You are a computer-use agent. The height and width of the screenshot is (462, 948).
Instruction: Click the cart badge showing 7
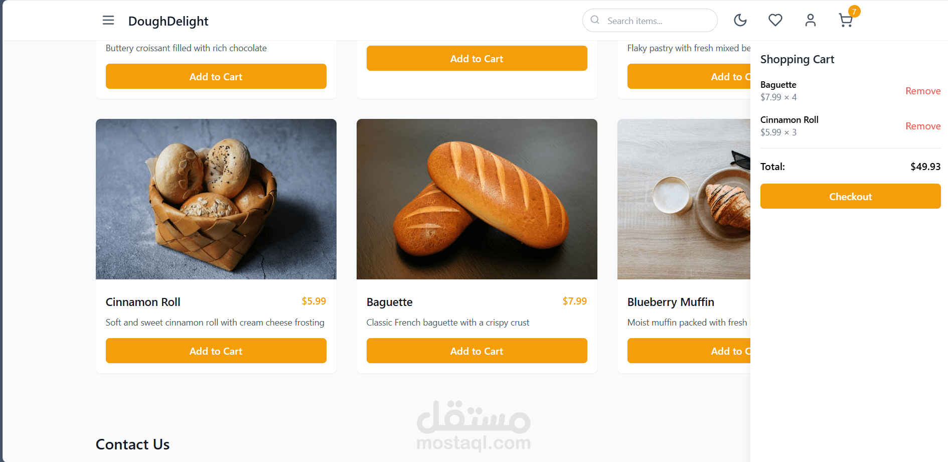(854, 12)
